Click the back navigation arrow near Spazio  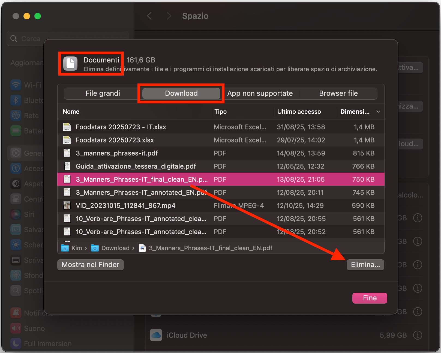point(149,16)
